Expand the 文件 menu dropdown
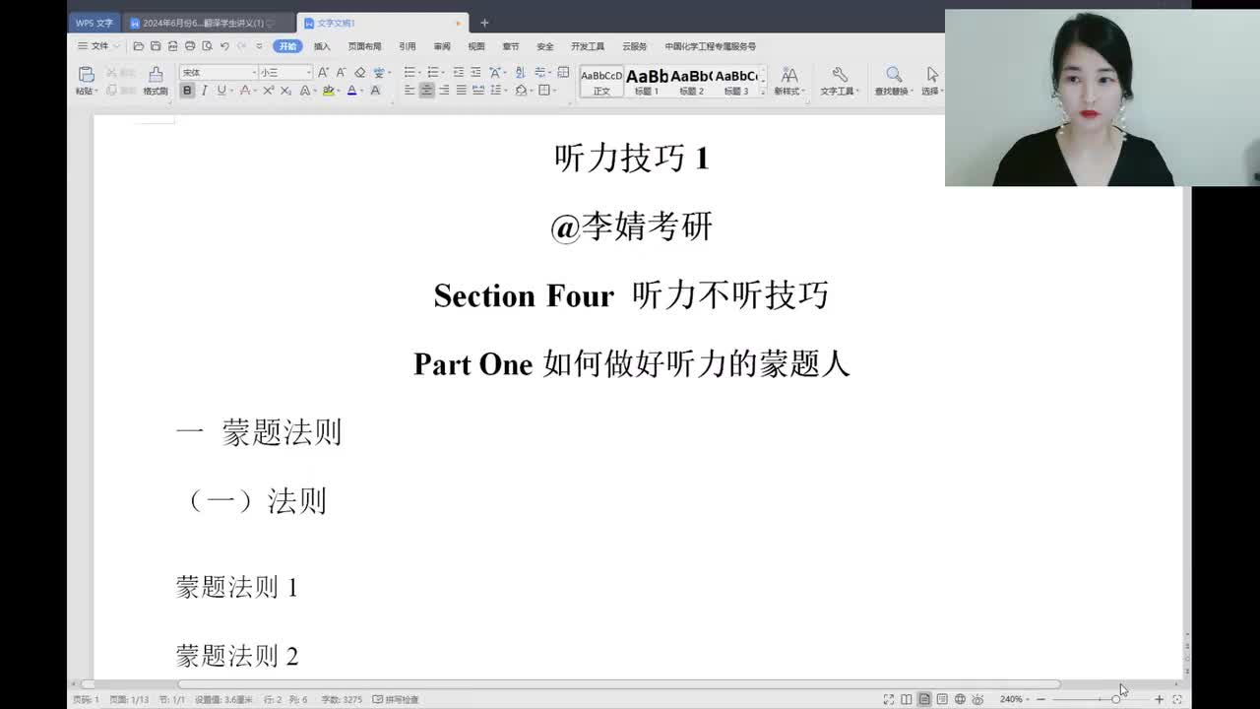Viewport: 1260px width, 709px height. (x=99, y=46)
